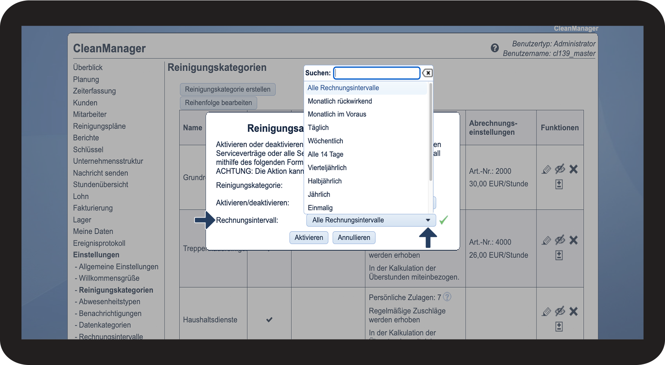Image resolution: width=665 pixels, height=365 pixels.
Task: Open Kunden in the sidebar
Action: pos(85,103)
